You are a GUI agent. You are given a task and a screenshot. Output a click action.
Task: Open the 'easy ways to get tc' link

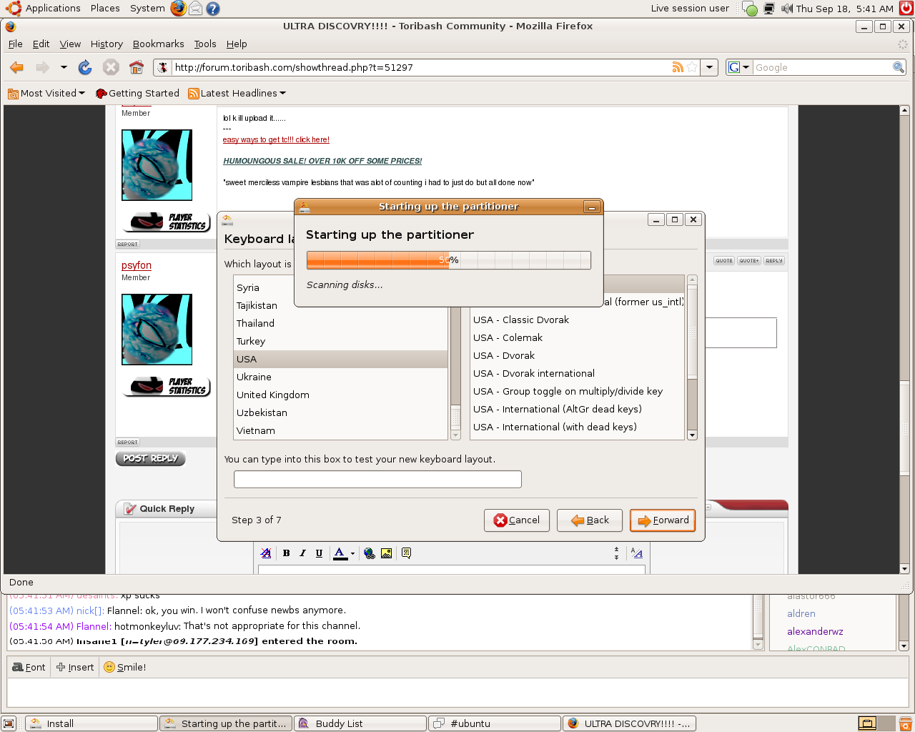pos(276,139)
